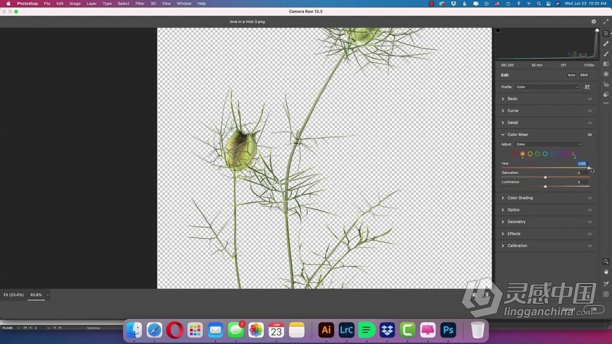Open the Select menu
Viewport: 612px width, 344px height.
point(123,4)
